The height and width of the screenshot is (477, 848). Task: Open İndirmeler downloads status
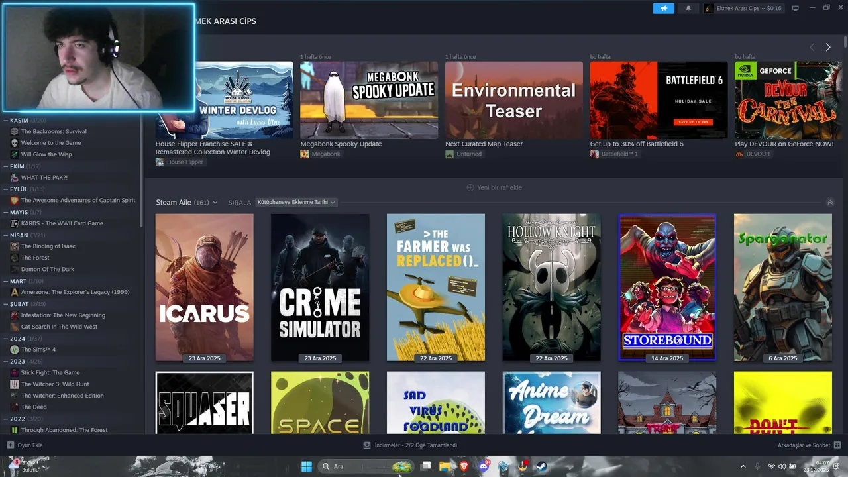tap(411, 445)
